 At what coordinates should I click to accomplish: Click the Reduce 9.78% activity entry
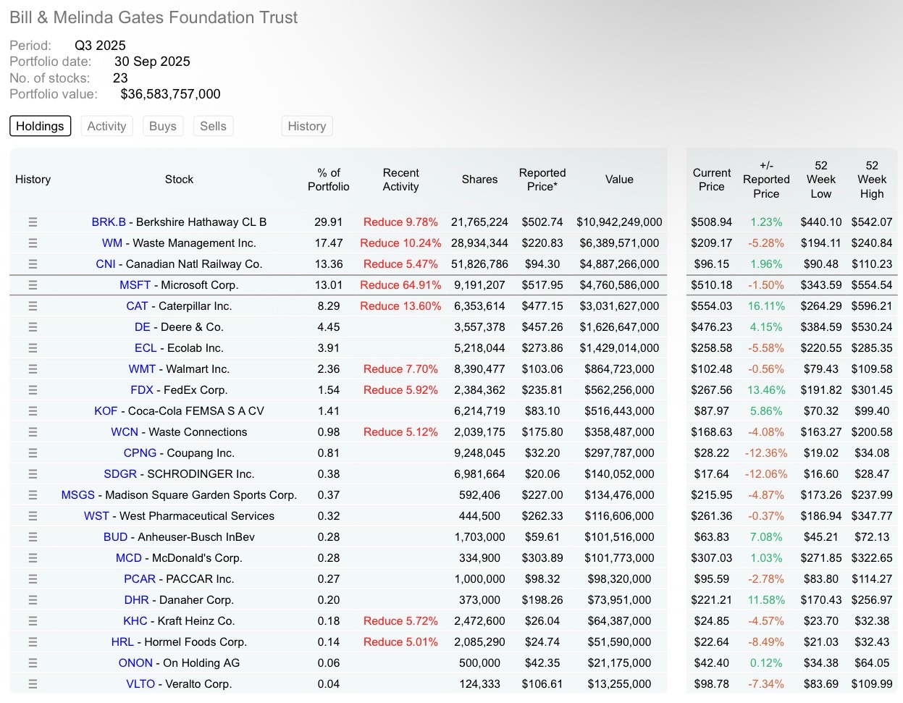tap(400, 222)
